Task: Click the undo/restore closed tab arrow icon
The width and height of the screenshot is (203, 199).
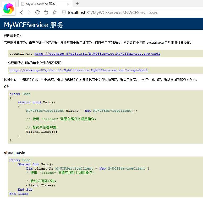Action: pos(46,12)
